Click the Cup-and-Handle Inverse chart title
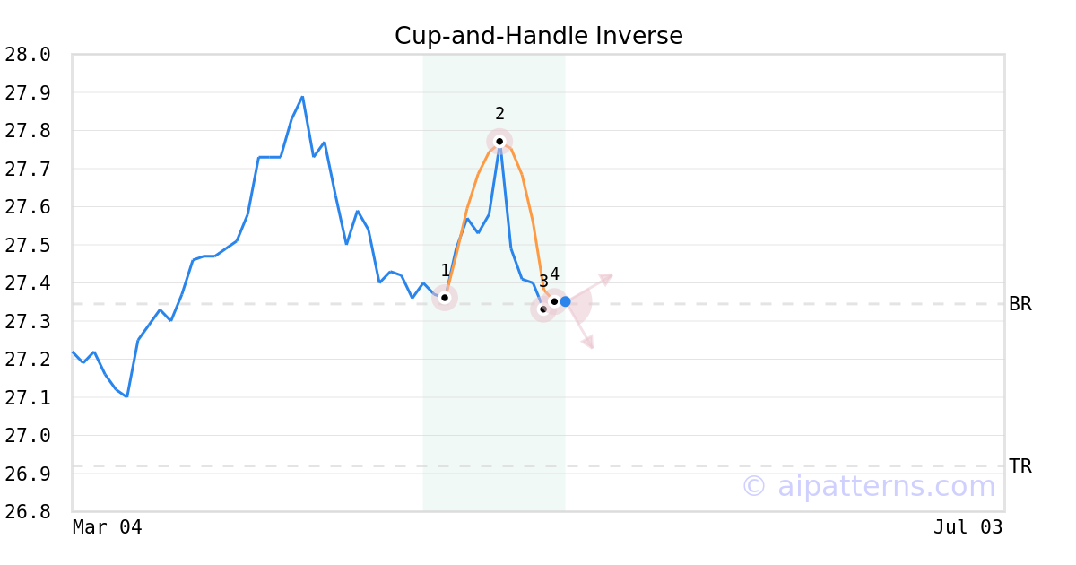Screen dimensions: 1076x565 (x=538, y=36)
